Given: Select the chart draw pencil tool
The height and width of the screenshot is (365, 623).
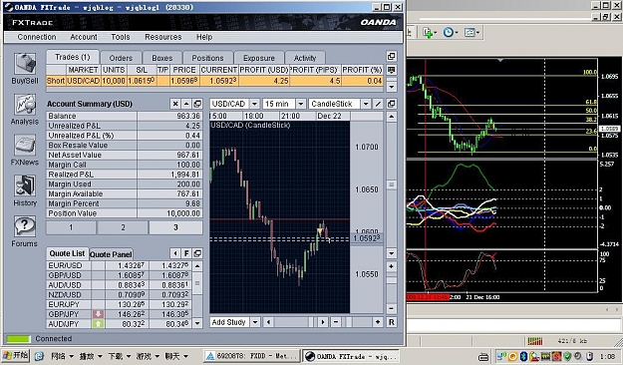Looking at the screenshot, I should 378,104.
